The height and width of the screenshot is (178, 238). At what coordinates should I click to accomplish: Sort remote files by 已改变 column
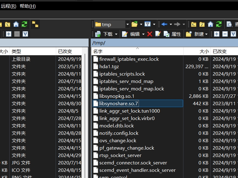coord(224,51)
